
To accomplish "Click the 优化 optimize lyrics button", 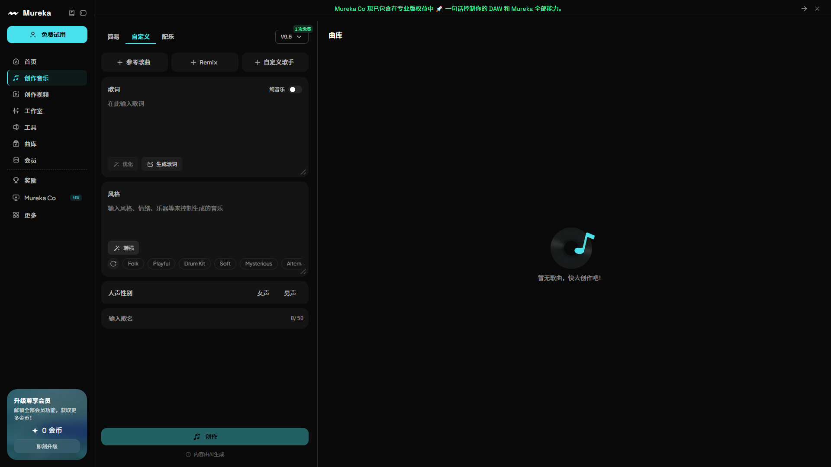I will (123, 164).
